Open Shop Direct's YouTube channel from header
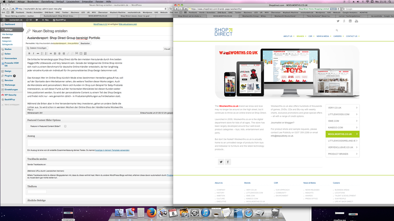 356,21
